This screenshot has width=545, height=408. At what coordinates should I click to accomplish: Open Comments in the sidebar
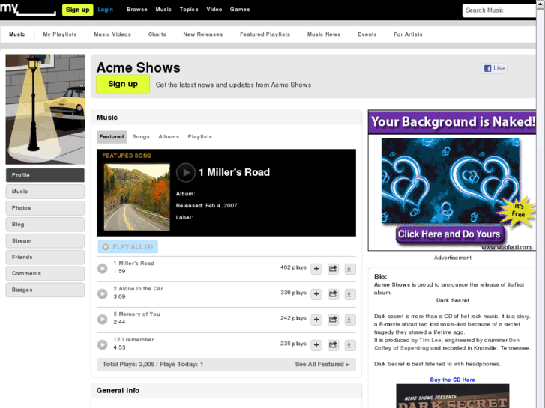tap(45, 273)
